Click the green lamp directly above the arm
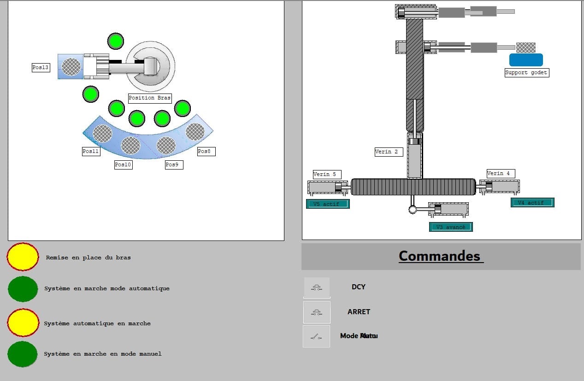584x381 pixels. (x=116, y=41)
